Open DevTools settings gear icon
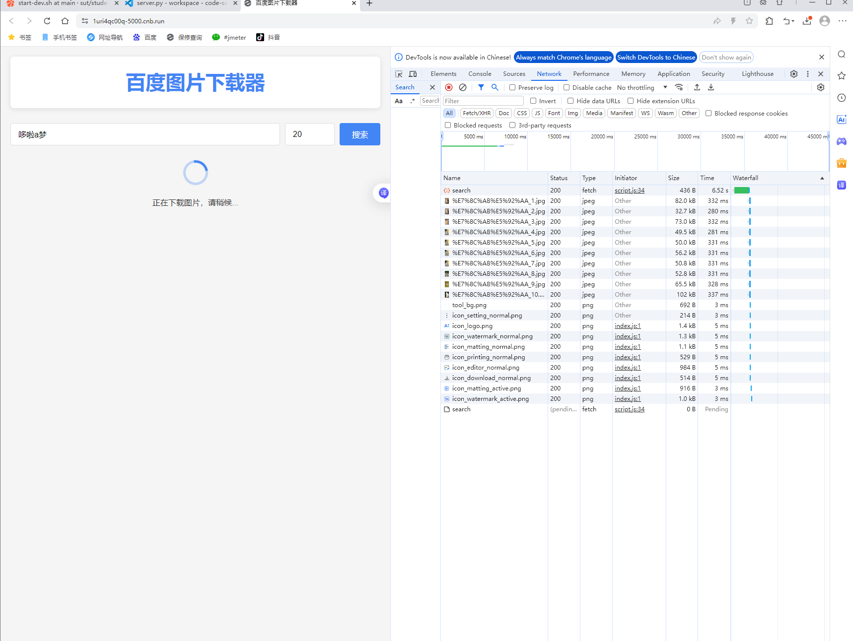853x641 pixels. tap(794, 74)
